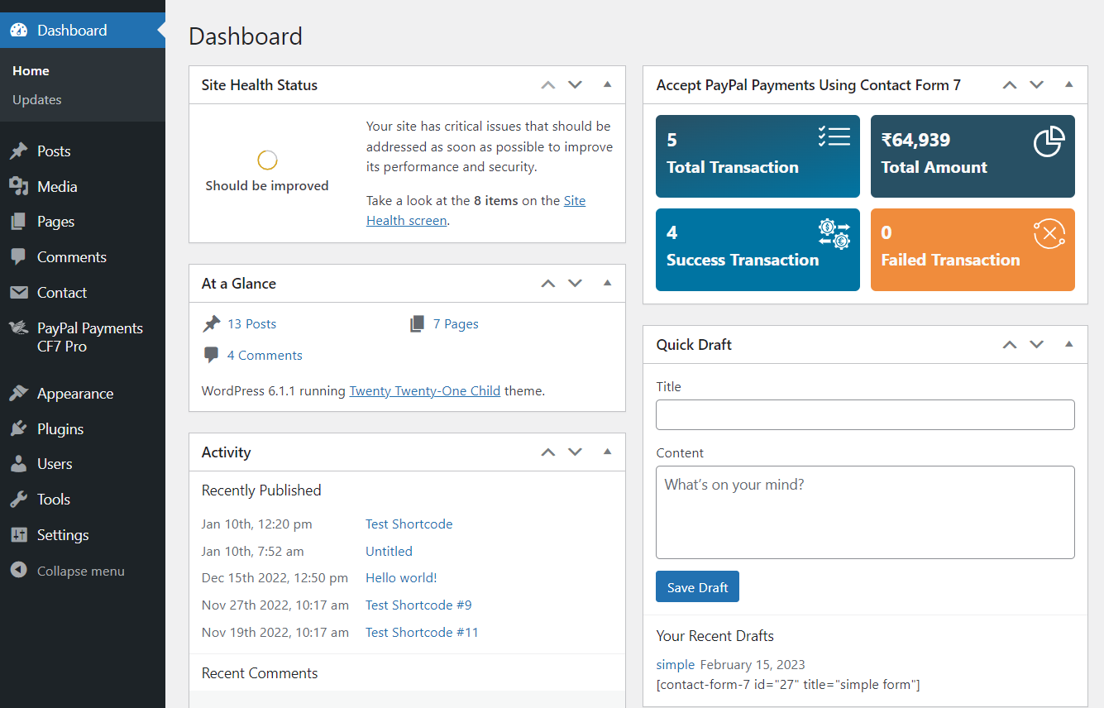This screenshot has height=708, width=1104.
Task: Open the Twenty Twenty-One Child theme link
Action: coord(424,390)
